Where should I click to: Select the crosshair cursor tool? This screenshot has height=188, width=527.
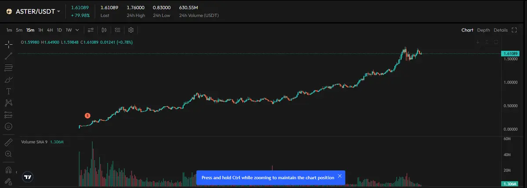(8, 44)
